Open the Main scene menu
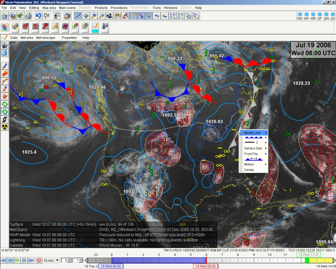 (x=67, y=8)
